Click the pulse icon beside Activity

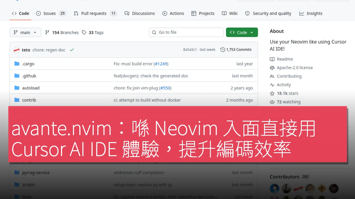272,85
